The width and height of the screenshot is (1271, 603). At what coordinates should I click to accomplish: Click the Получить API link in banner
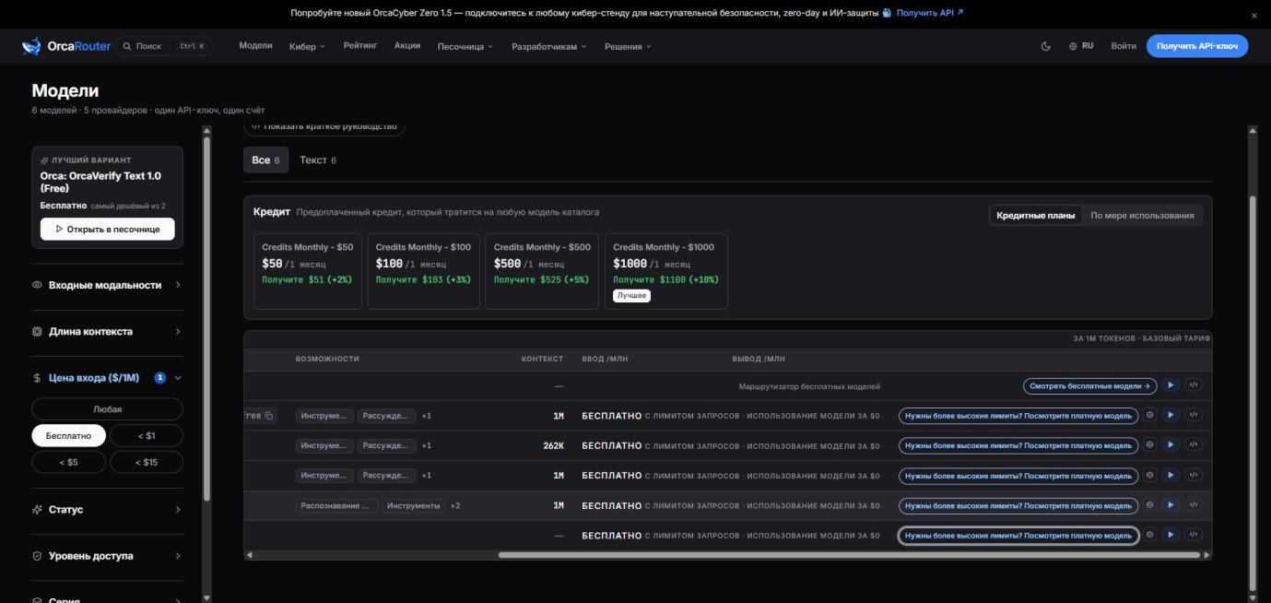[x=930, y=13]
